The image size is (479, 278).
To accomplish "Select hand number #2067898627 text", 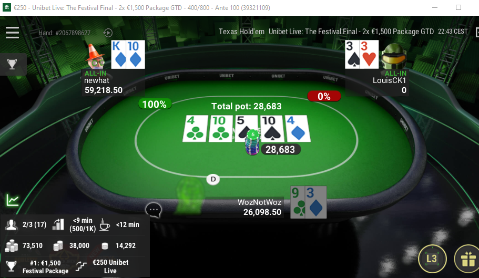I will point(64,33).
